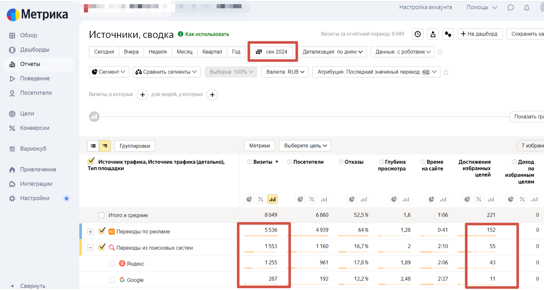Open Цели in the left sidebar
Viewport: 544px width, 290px height.
click(27, 114)
